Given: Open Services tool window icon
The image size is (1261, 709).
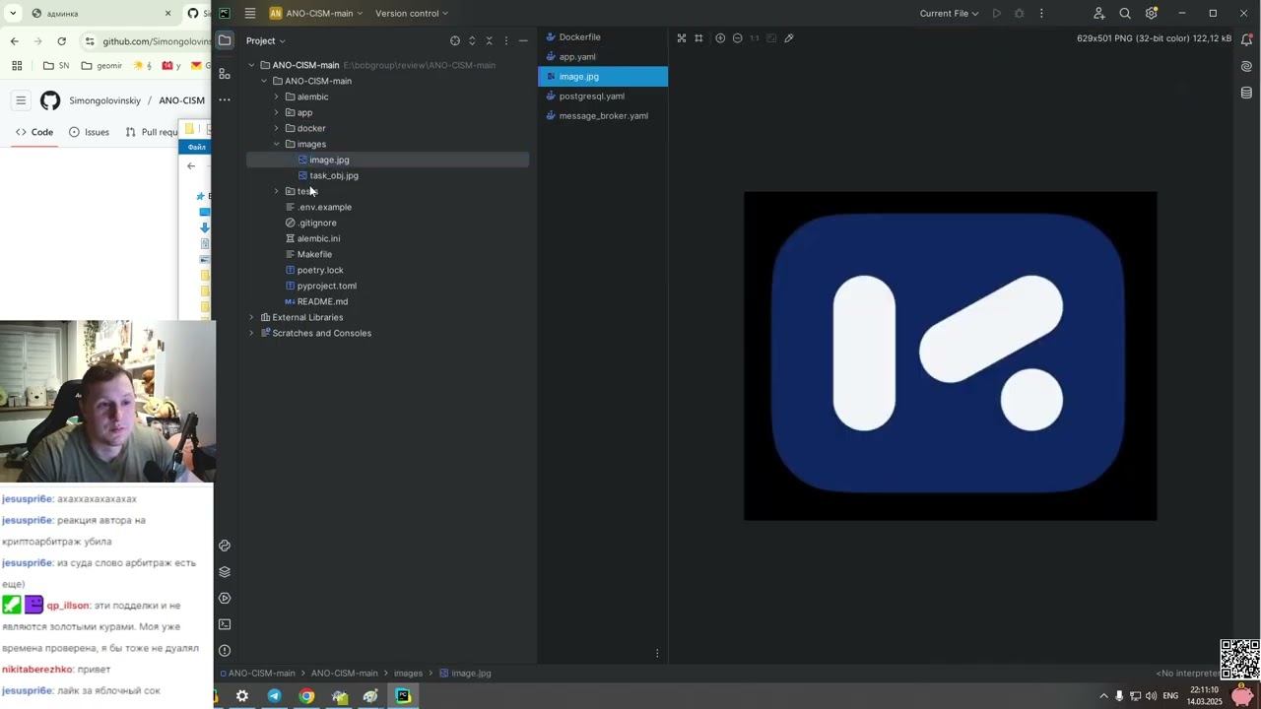Looking at the screenshot, I should coord(225,598).
